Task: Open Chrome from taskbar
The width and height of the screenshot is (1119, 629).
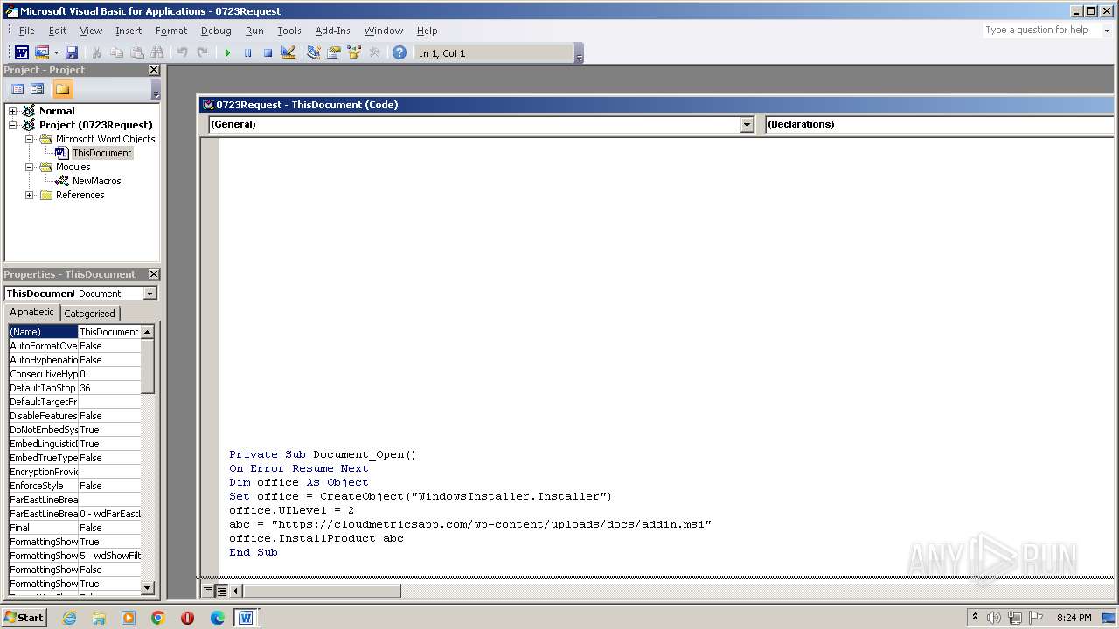Action: pos(158,618)
